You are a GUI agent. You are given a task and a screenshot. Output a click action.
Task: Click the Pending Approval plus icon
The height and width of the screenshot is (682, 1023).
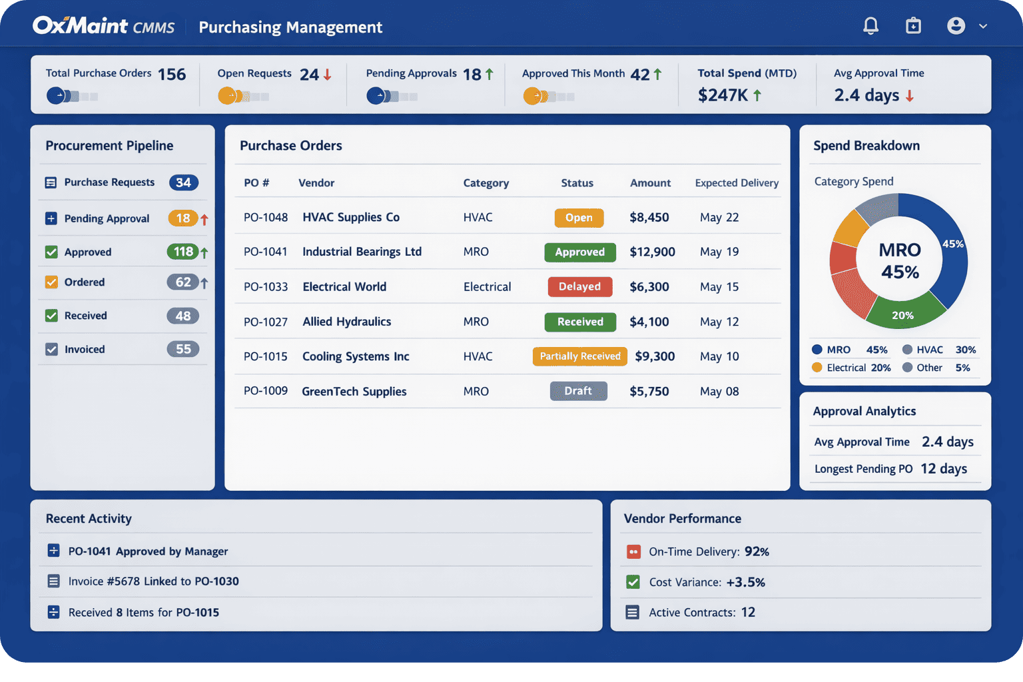point(51,218)
